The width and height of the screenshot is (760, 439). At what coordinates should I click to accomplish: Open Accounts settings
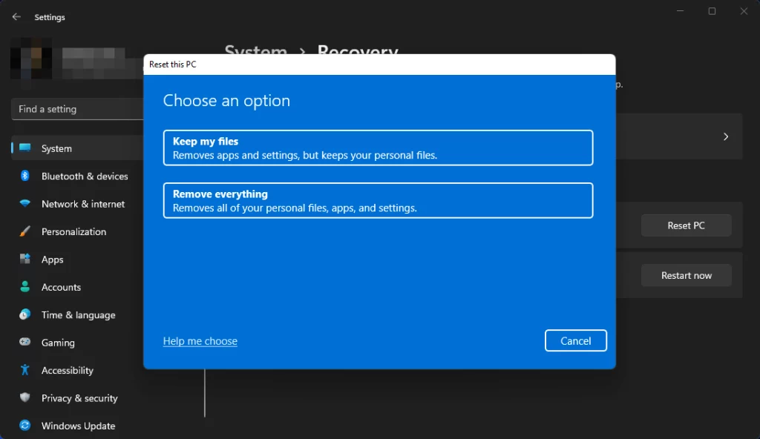[61, 287]
